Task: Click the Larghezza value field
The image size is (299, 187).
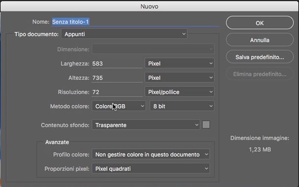Action: point(117,64)
